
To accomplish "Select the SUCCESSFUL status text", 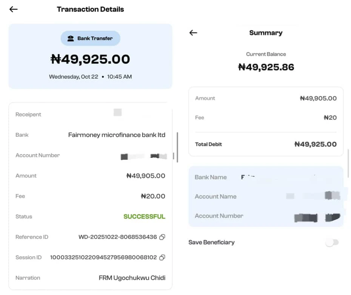I will (x=144, y=217).
